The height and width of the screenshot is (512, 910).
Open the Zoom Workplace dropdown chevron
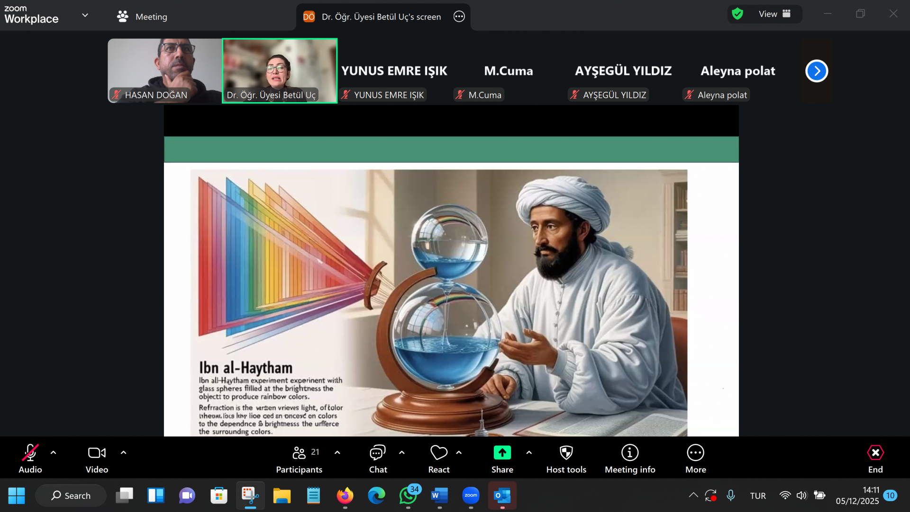click(x=85, y=15)
